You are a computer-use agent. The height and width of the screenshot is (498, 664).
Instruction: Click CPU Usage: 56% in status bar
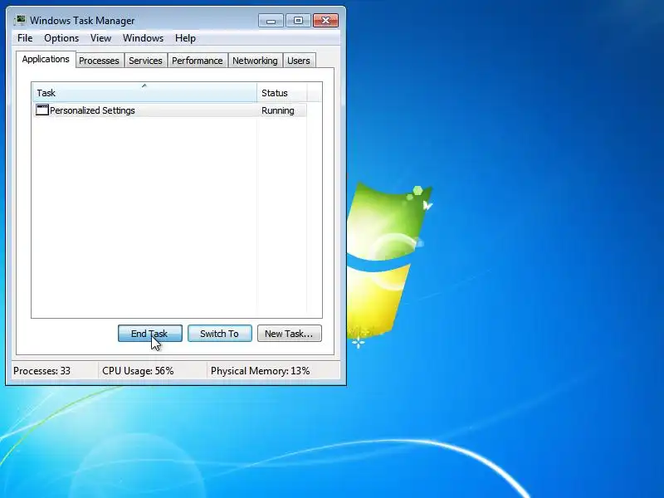pos(138,371)
